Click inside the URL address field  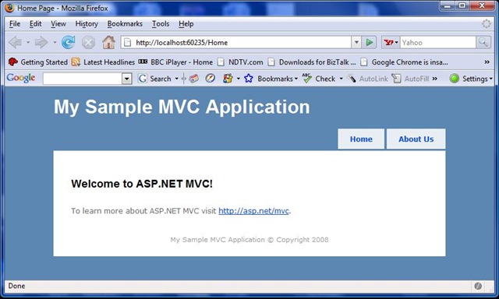(236, 42)
